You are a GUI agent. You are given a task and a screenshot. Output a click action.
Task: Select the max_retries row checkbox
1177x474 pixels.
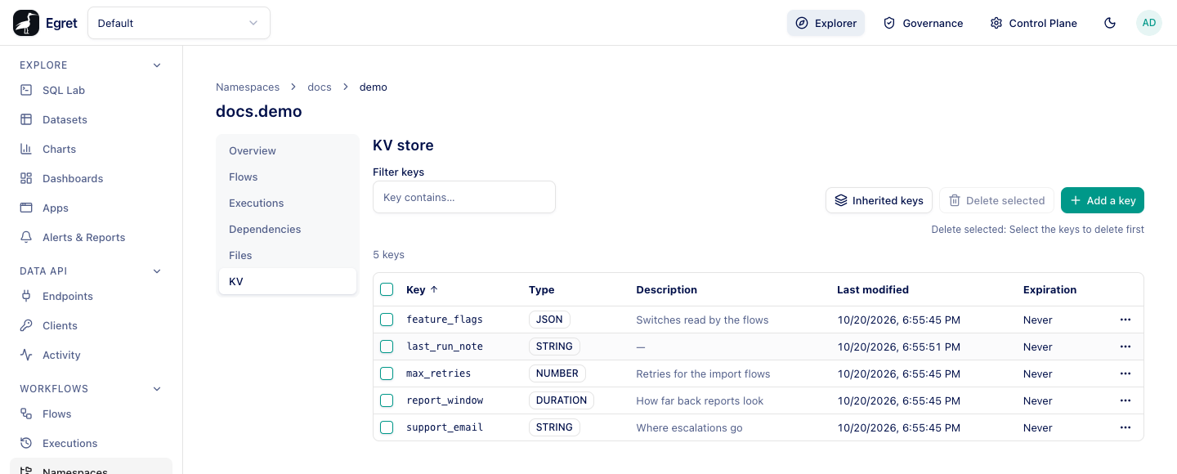point(387,373)
